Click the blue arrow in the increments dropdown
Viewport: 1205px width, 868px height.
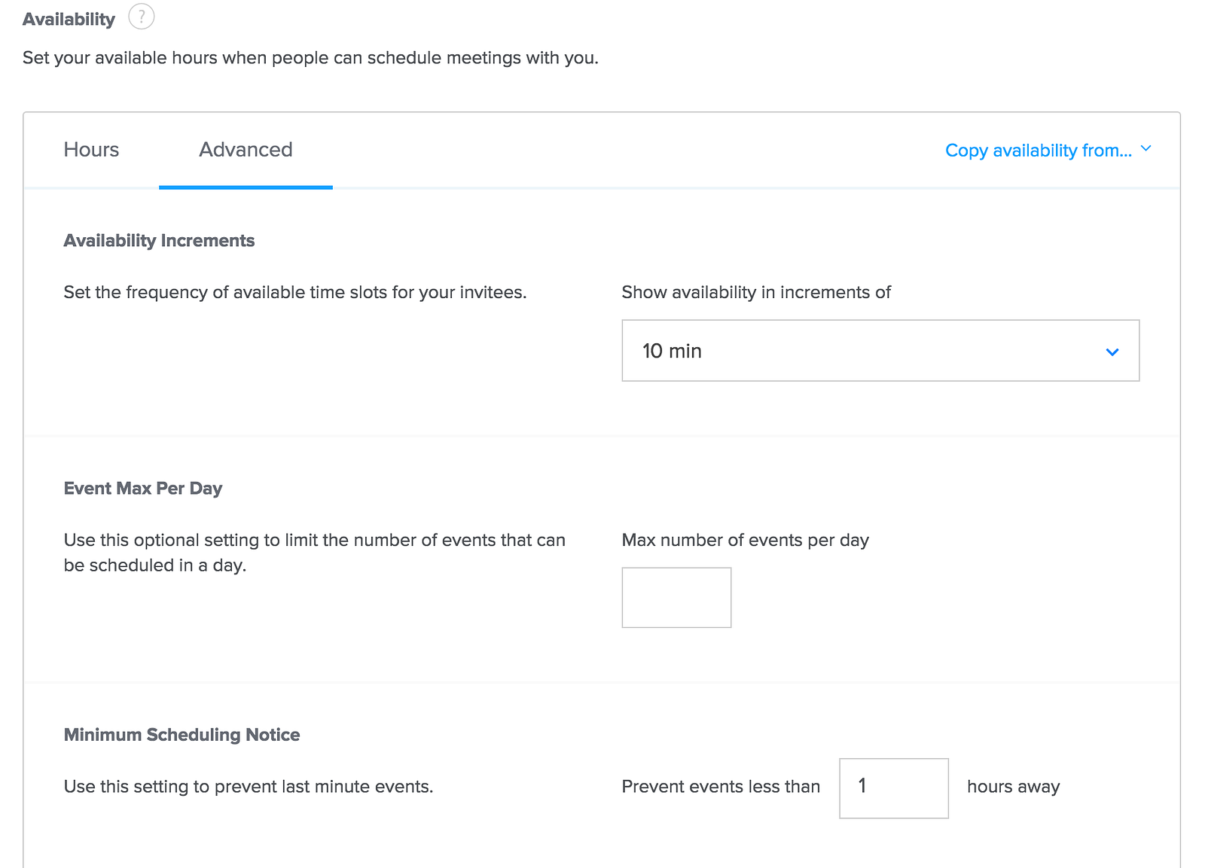[x=1112, y=352]
